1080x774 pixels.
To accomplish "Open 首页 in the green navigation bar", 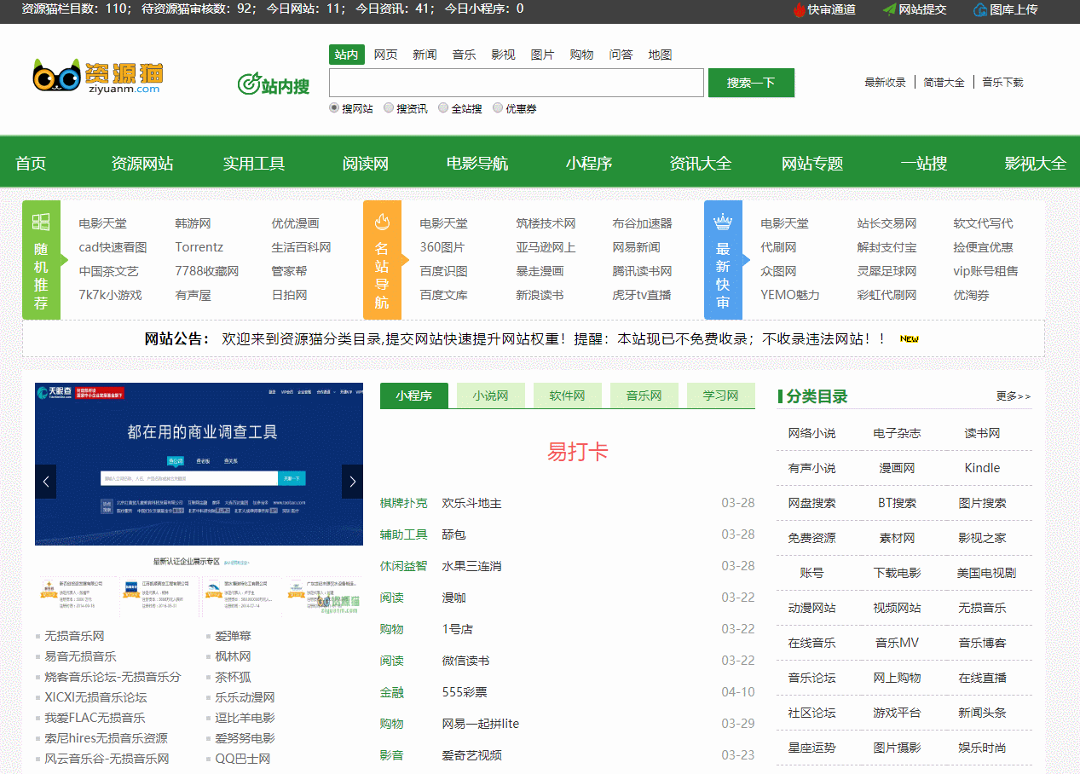I will coord(31,164).
